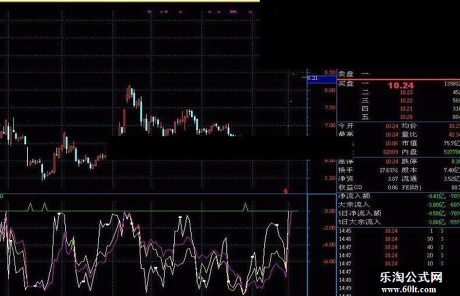Click the blue 8.21 price marker
The width and height of the screenshot is (460, 296).
coord(322,79)
